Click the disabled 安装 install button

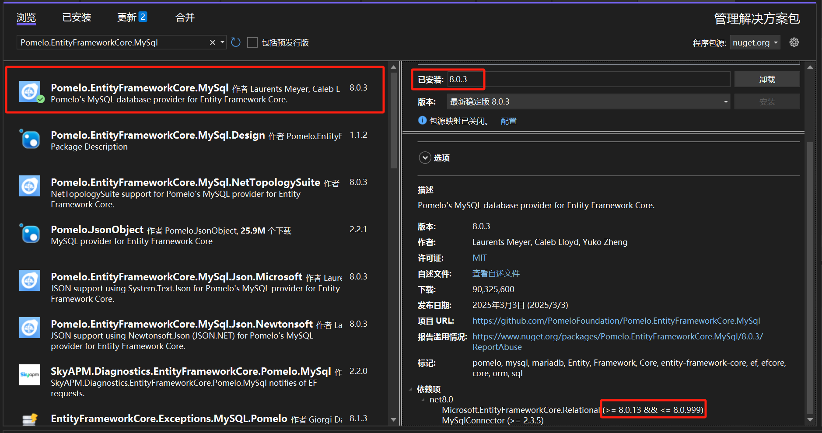coord(767,101)
